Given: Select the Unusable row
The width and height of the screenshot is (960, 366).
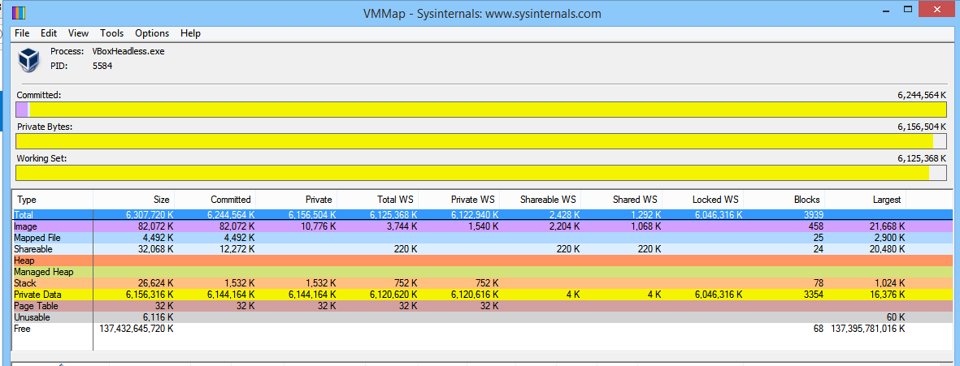Looking at the screenshot, I should click(x=483, y=318).
